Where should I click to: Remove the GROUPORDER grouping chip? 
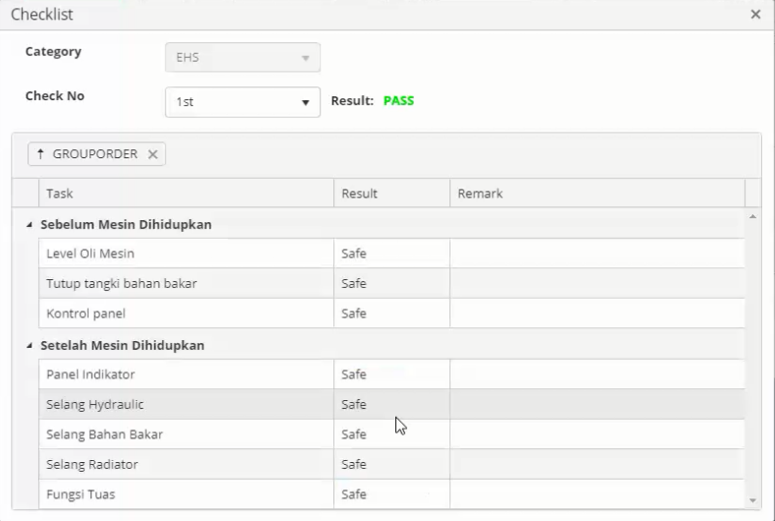coord(152,154)
